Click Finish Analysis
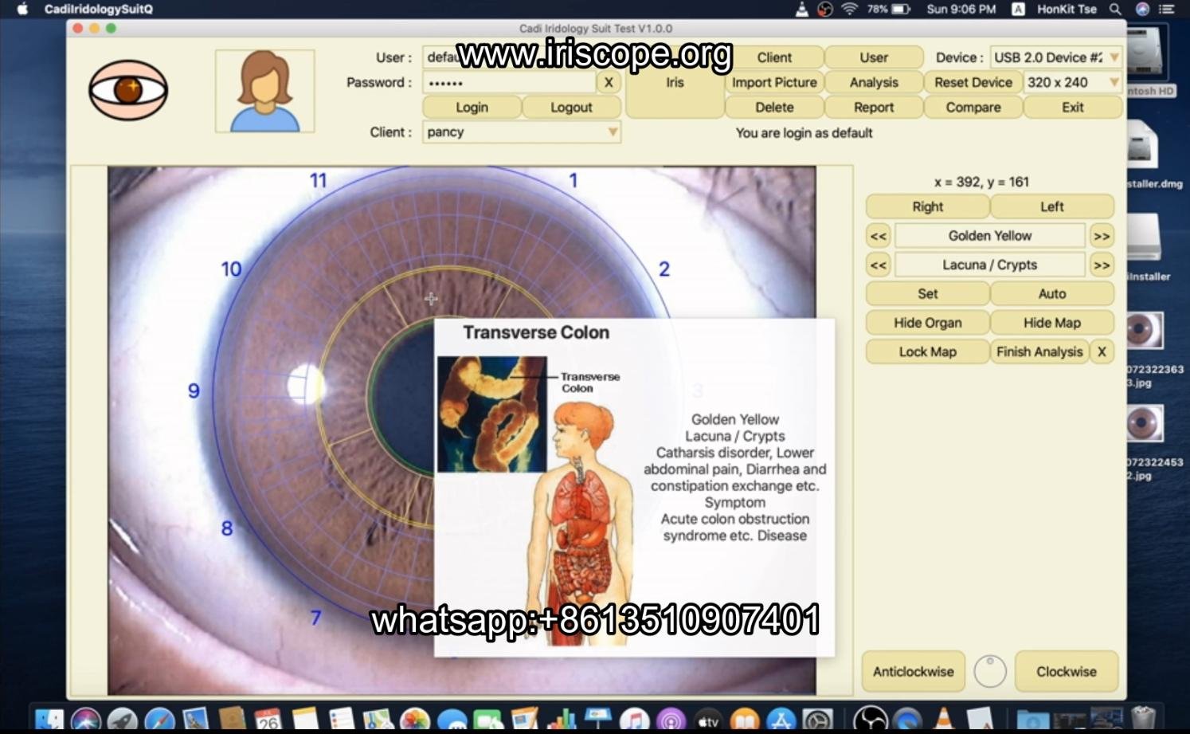The height and width of the screenshot is (734, 1190). pyautogui.click(x=1039, y=351)
